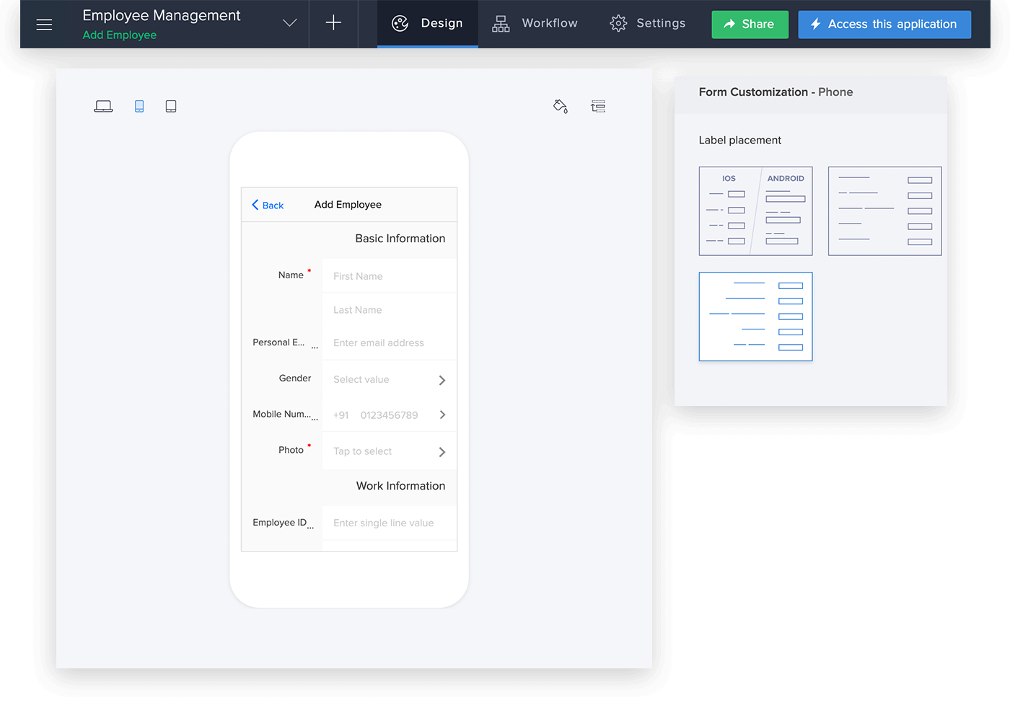Expand the Gender select value chevron

pos(442,380)
